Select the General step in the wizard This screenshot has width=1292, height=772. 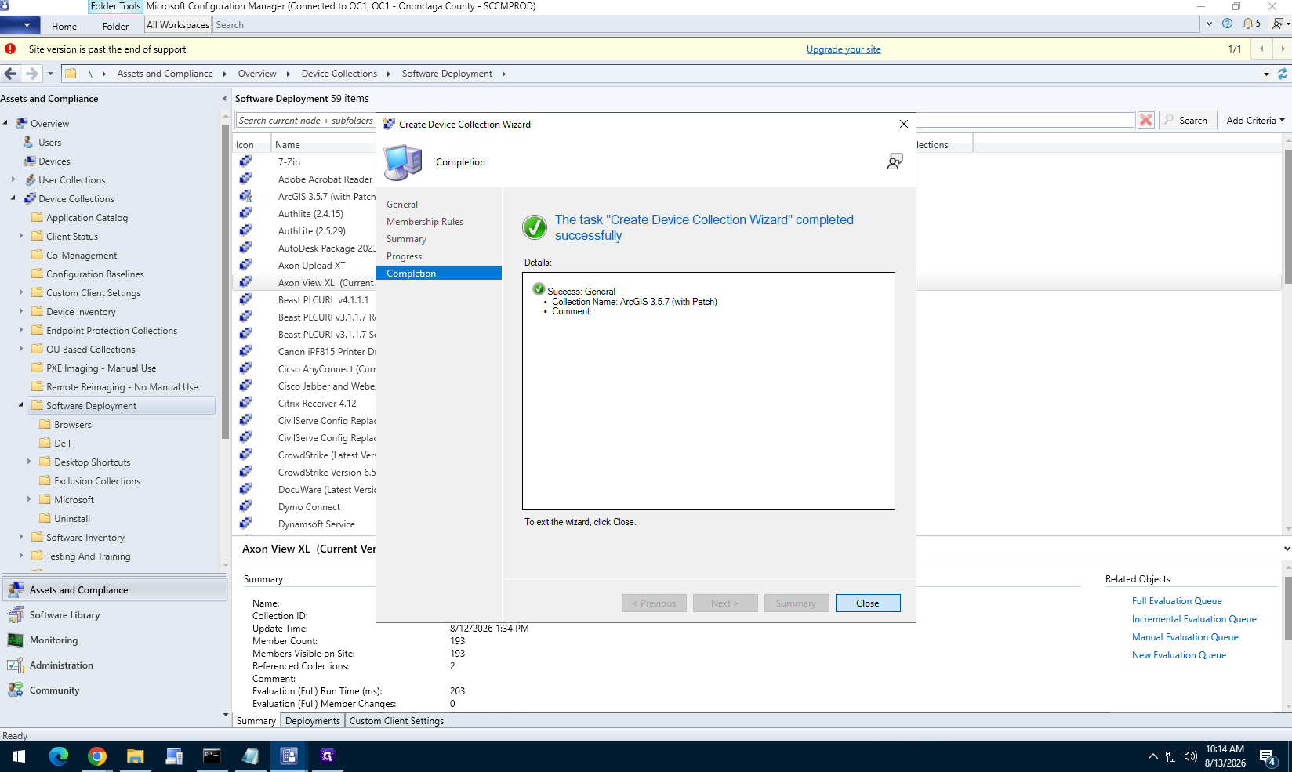coord(402,205)
